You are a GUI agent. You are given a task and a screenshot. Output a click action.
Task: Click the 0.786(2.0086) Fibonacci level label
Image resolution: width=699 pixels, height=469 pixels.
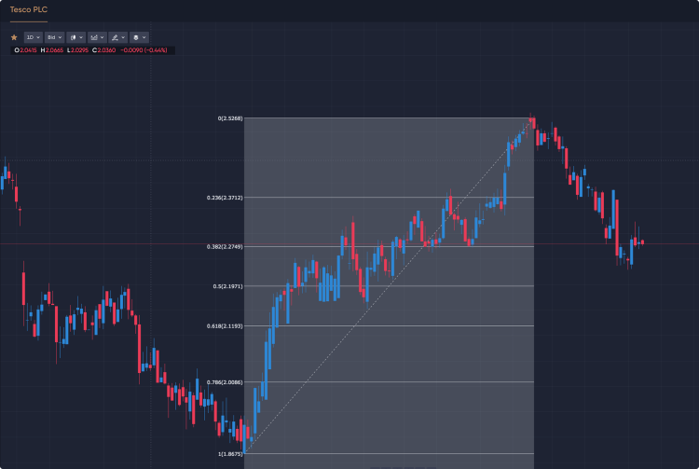click(x=225, y=382)
